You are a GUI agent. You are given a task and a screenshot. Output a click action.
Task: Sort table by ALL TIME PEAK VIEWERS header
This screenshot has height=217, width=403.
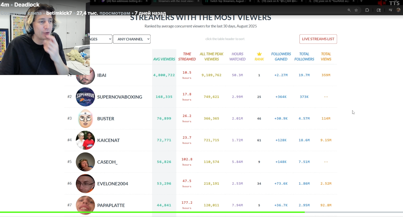click(212, 57)
